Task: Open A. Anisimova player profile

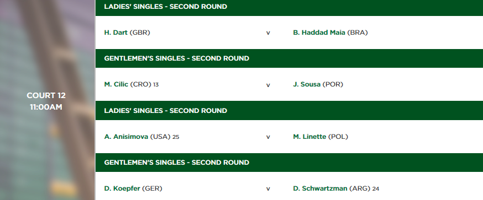Action: tap(126, 137)
